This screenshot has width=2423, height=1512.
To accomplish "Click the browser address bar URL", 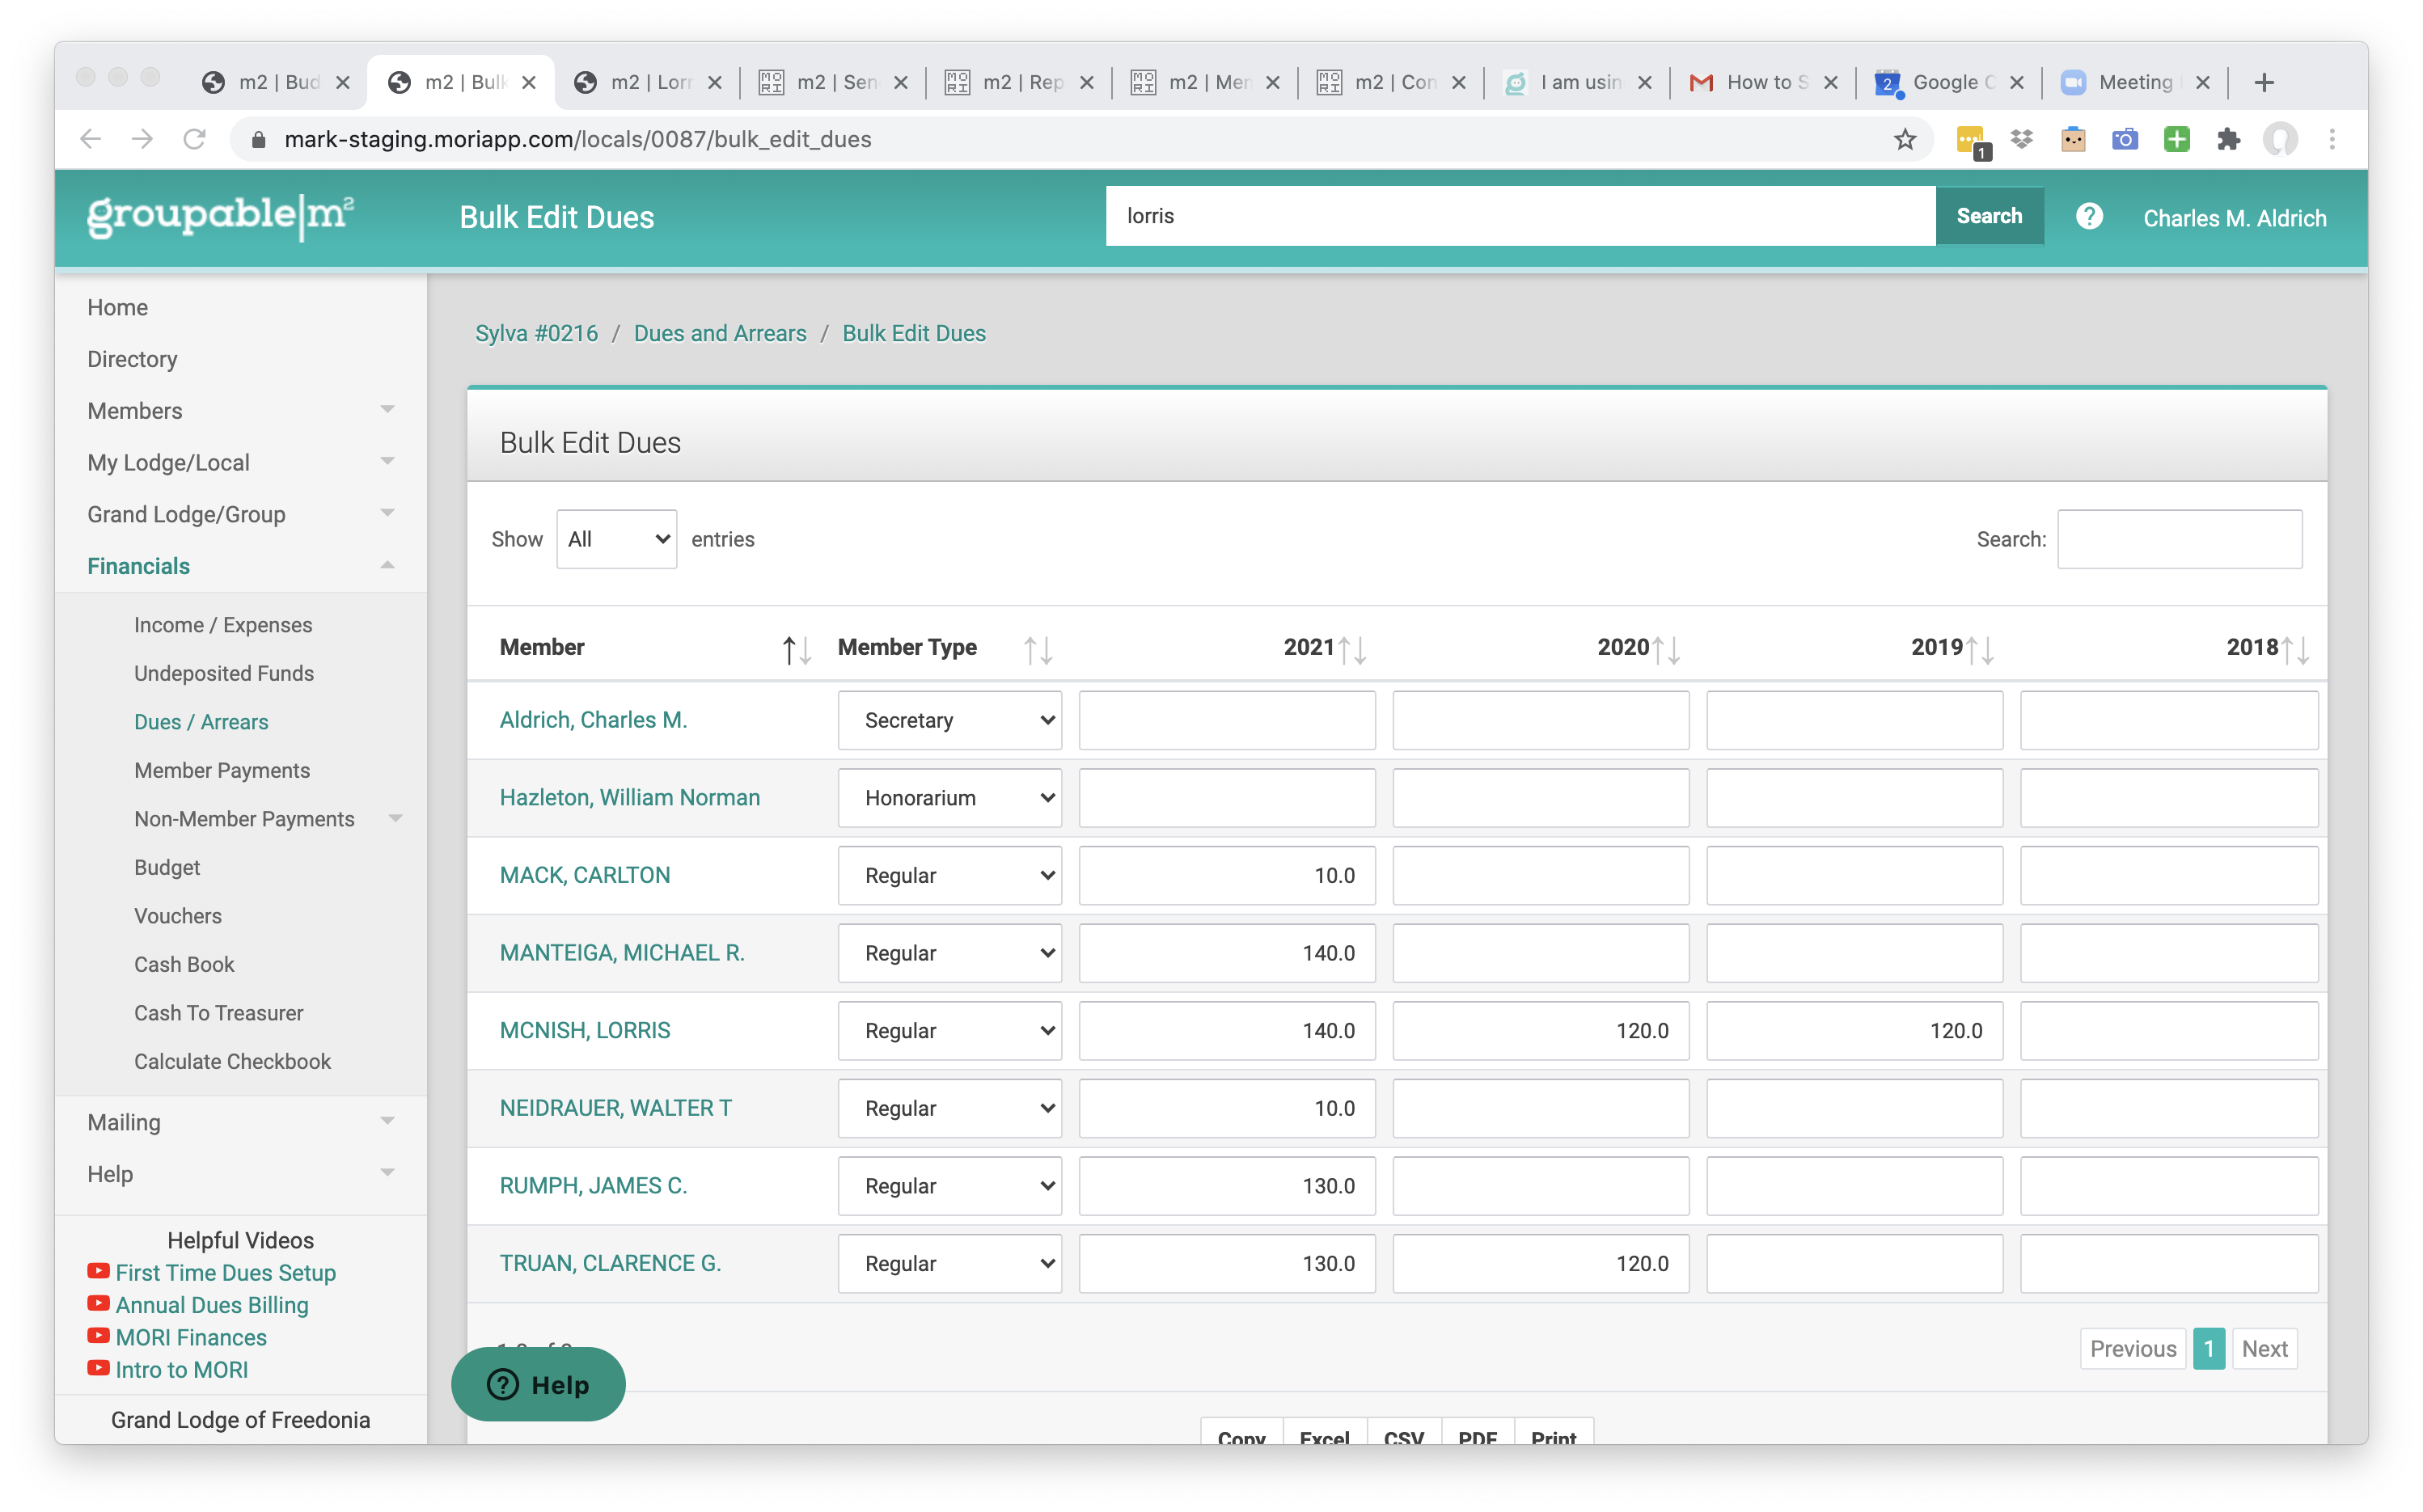I will tap(578, 139).
